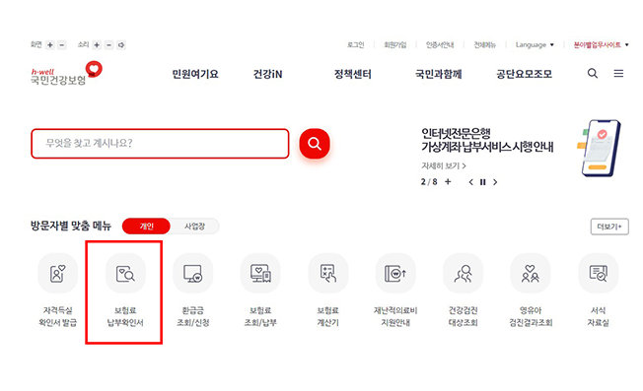Click the phone illustration banner image
The width and height of the screenshot is (643, 391).
[x=600, y=148]
